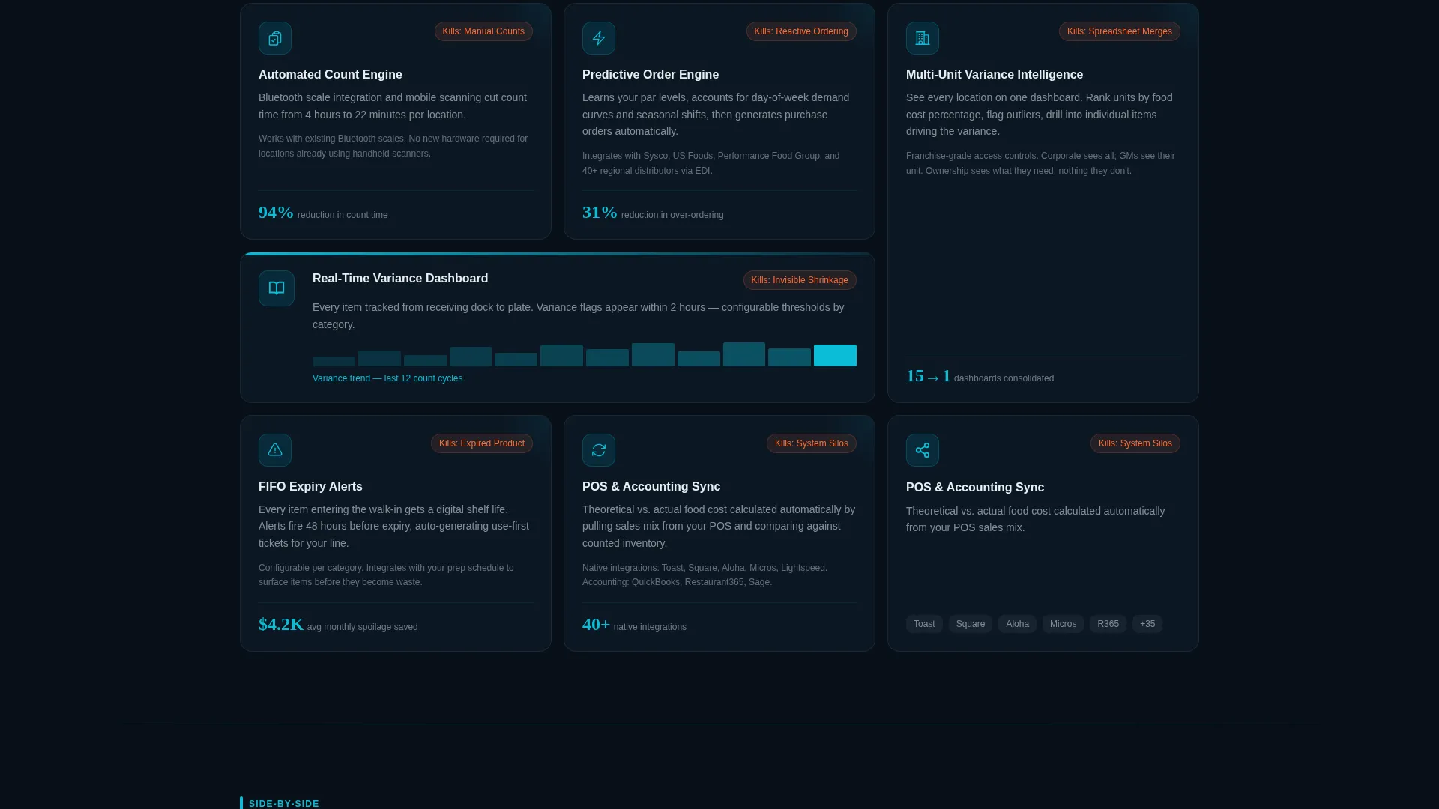This screenshot has width=1439, height=809.
Task: Click the '31%' reduction in over-ordering stat
Action: 600,213
